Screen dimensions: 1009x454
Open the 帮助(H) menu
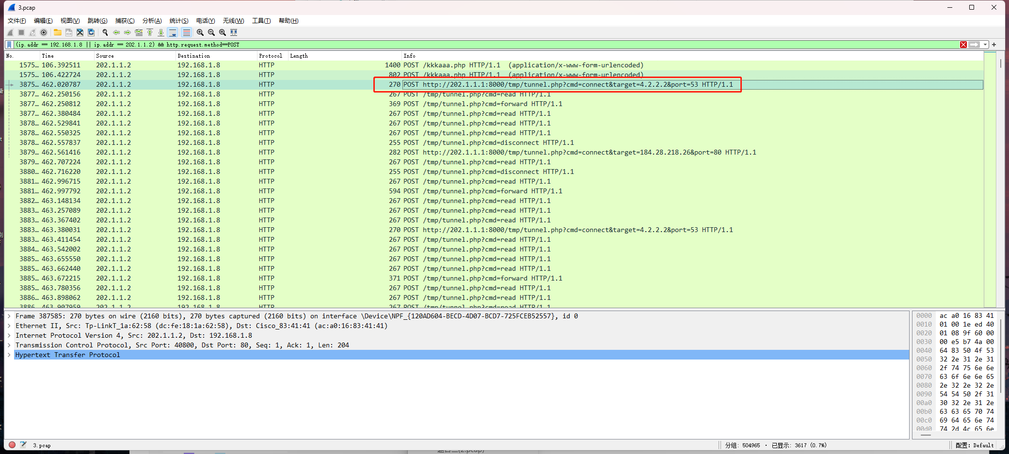coord(288,21)
